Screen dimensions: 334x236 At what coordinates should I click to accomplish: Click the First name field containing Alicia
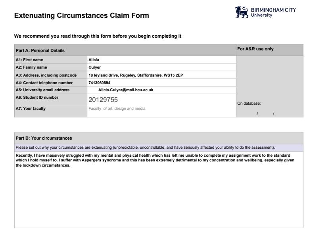pyautogui.click(x=161, y=60)
